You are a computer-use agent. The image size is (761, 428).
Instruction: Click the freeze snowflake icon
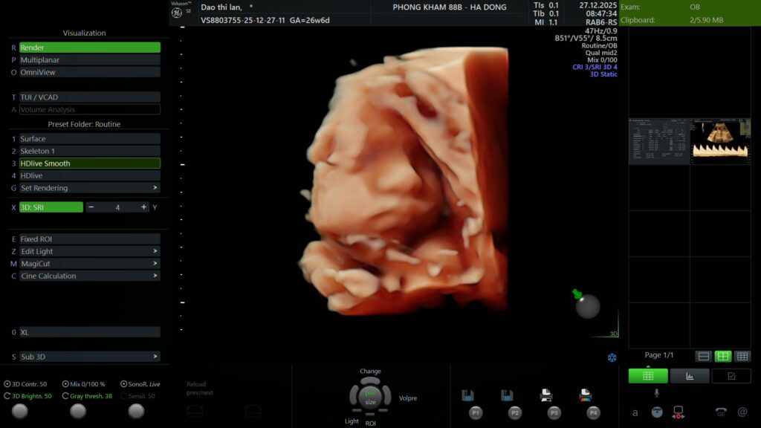click(612, 357)
